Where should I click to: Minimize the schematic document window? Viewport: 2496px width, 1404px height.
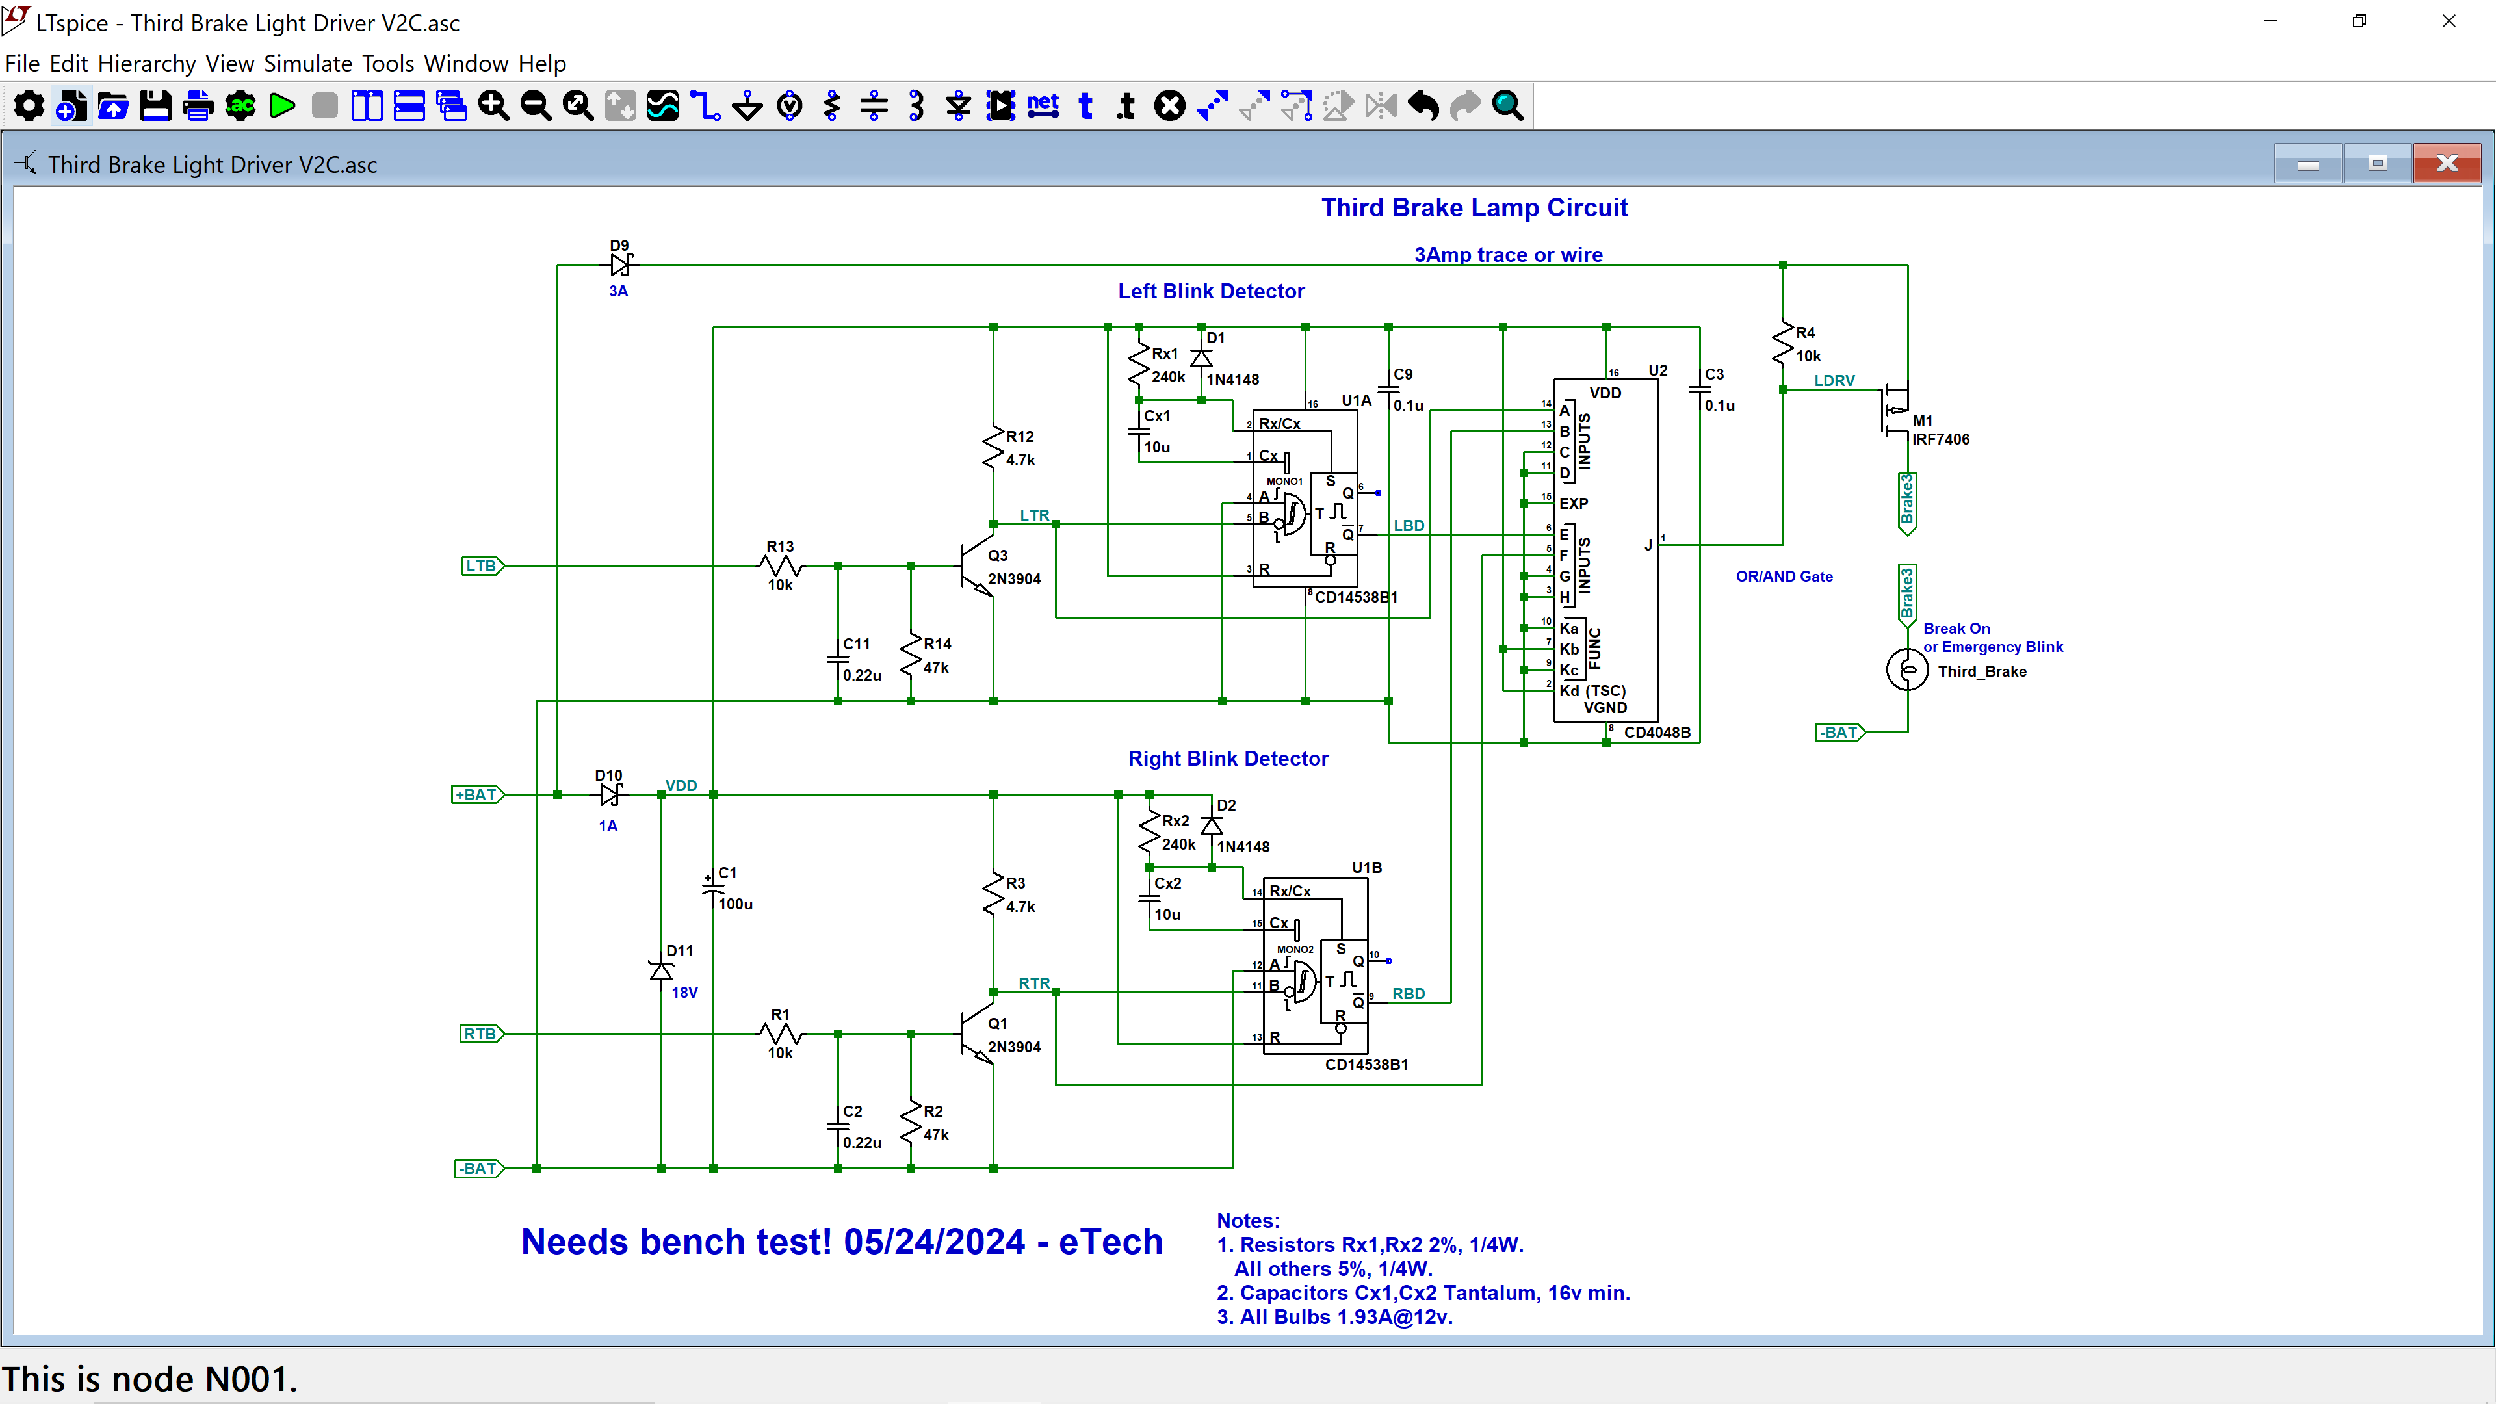[2308, 162]
